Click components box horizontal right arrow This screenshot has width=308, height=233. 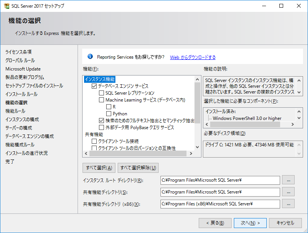[292, 124]
